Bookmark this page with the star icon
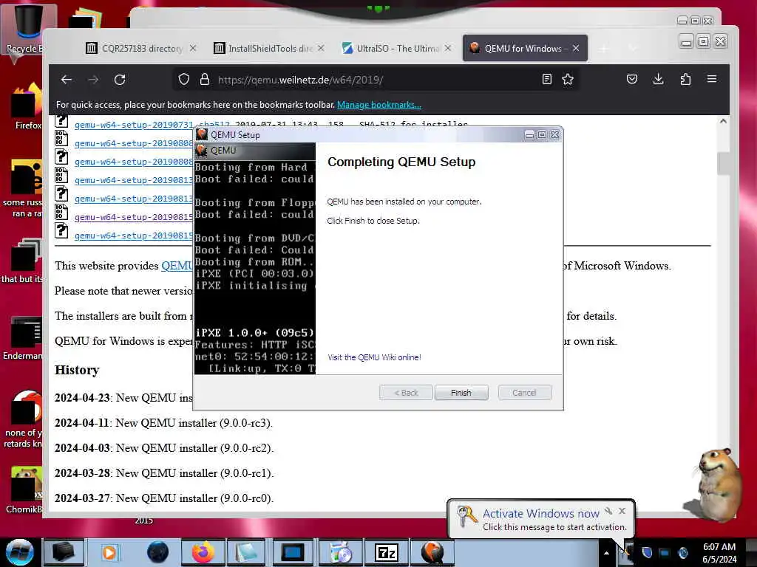 click(x=568, y=79)
